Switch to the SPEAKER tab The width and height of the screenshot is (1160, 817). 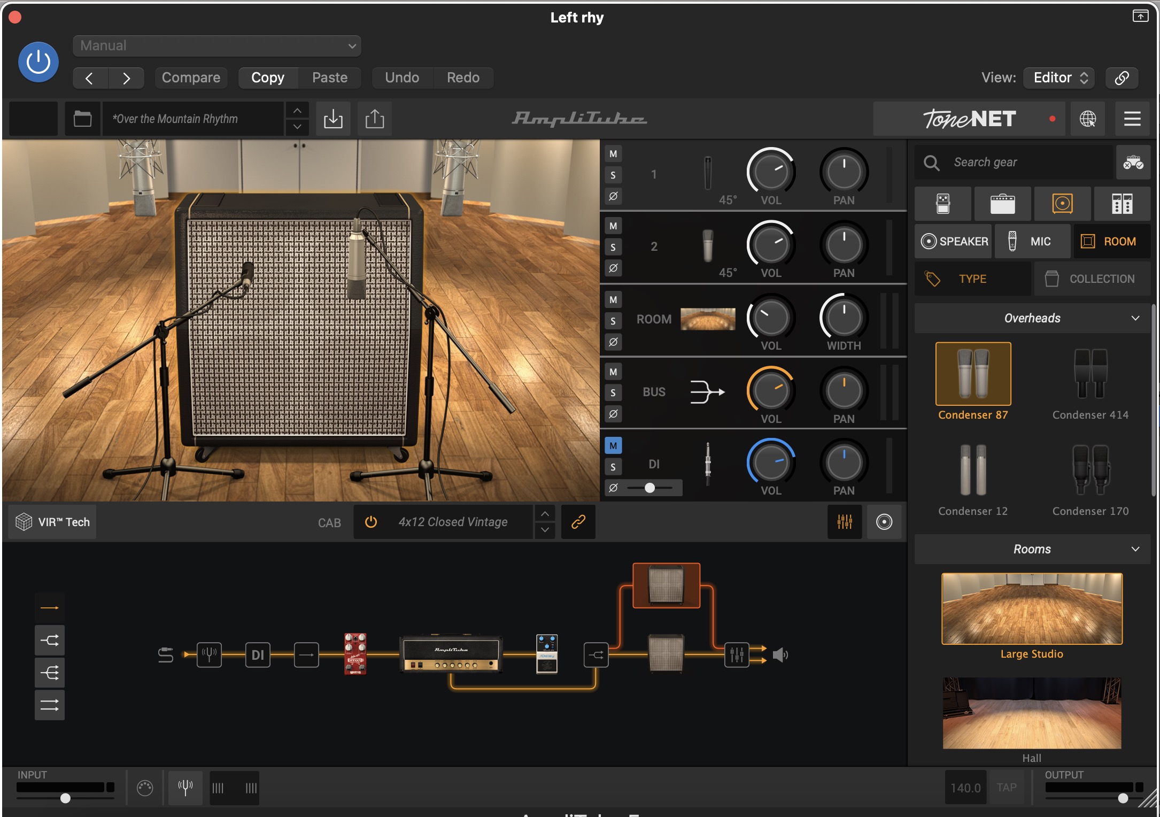click(x=954, y=241)
